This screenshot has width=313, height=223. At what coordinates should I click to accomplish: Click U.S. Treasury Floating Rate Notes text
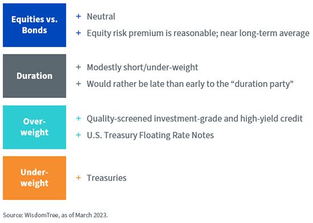[x=150, y=136]
